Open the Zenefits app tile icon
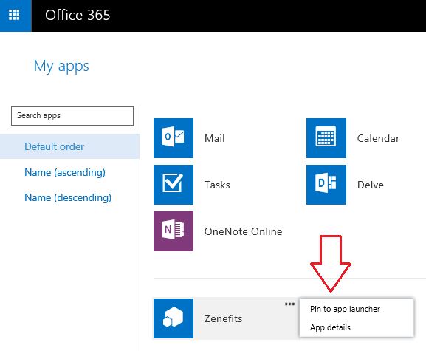 174,318
